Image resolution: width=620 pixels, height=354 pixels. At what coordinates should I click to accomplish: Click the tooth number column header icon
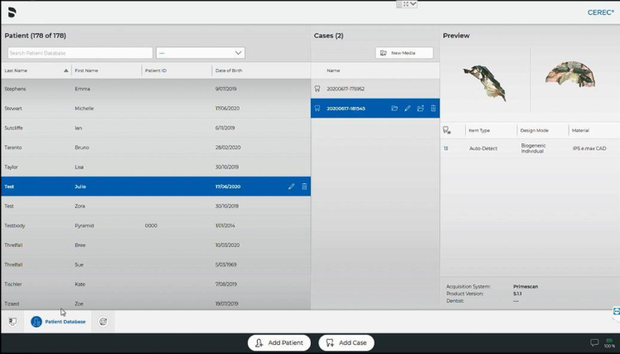click(x=447, y=130)
